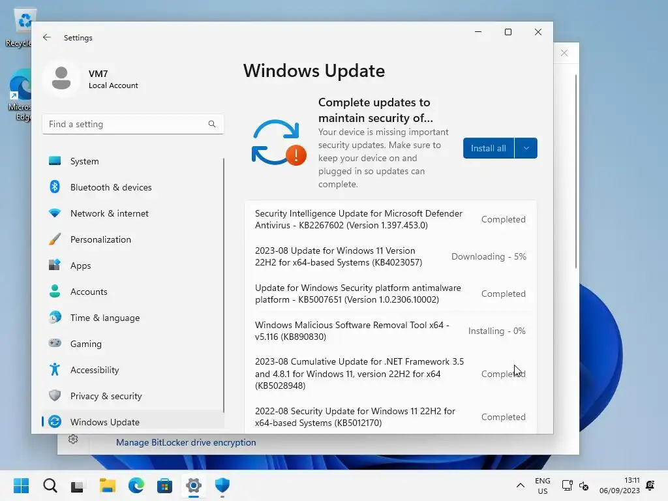Image resolution: width=668 pixels, height=501 pixels.
Task: Expand the Install all dropdown arrow
Action: tap(526, 148)
